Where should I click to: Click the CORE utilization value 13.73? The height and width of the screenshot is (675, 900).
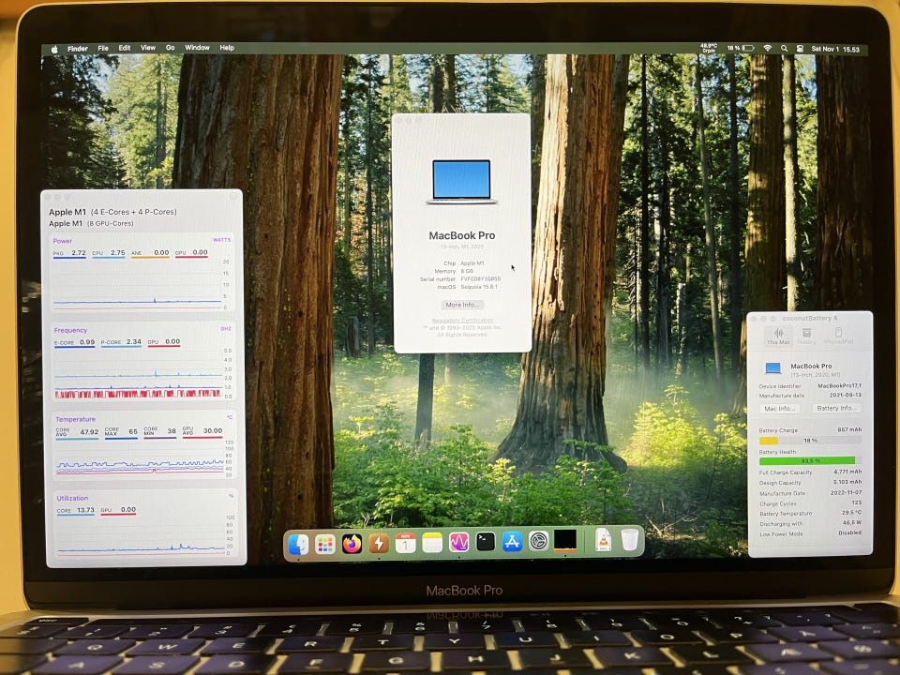coord(85,510)
